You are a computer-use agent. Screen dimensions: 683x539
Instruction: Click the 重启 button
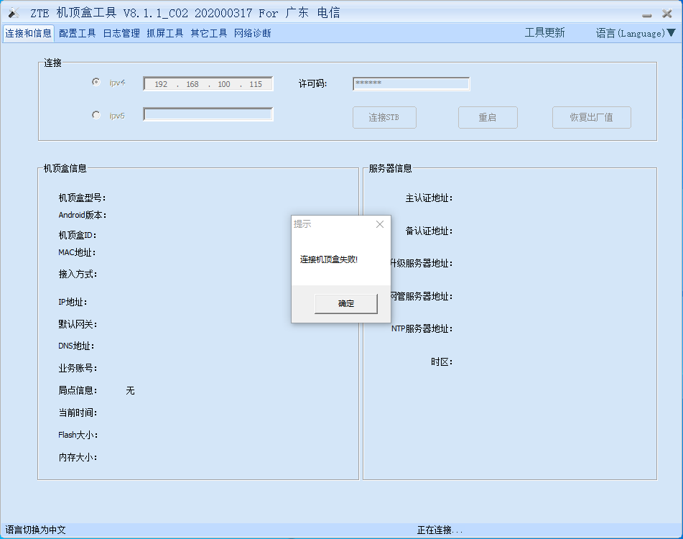pos(488,117)
